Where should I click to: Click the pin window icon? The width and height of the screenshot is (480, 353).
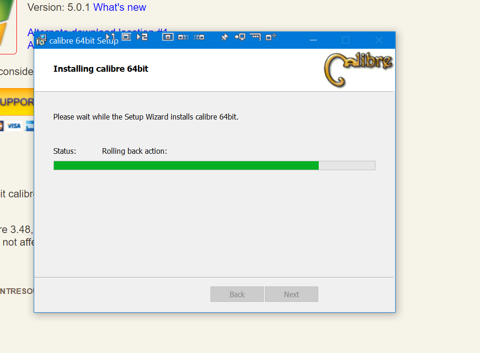pos(225,37)
